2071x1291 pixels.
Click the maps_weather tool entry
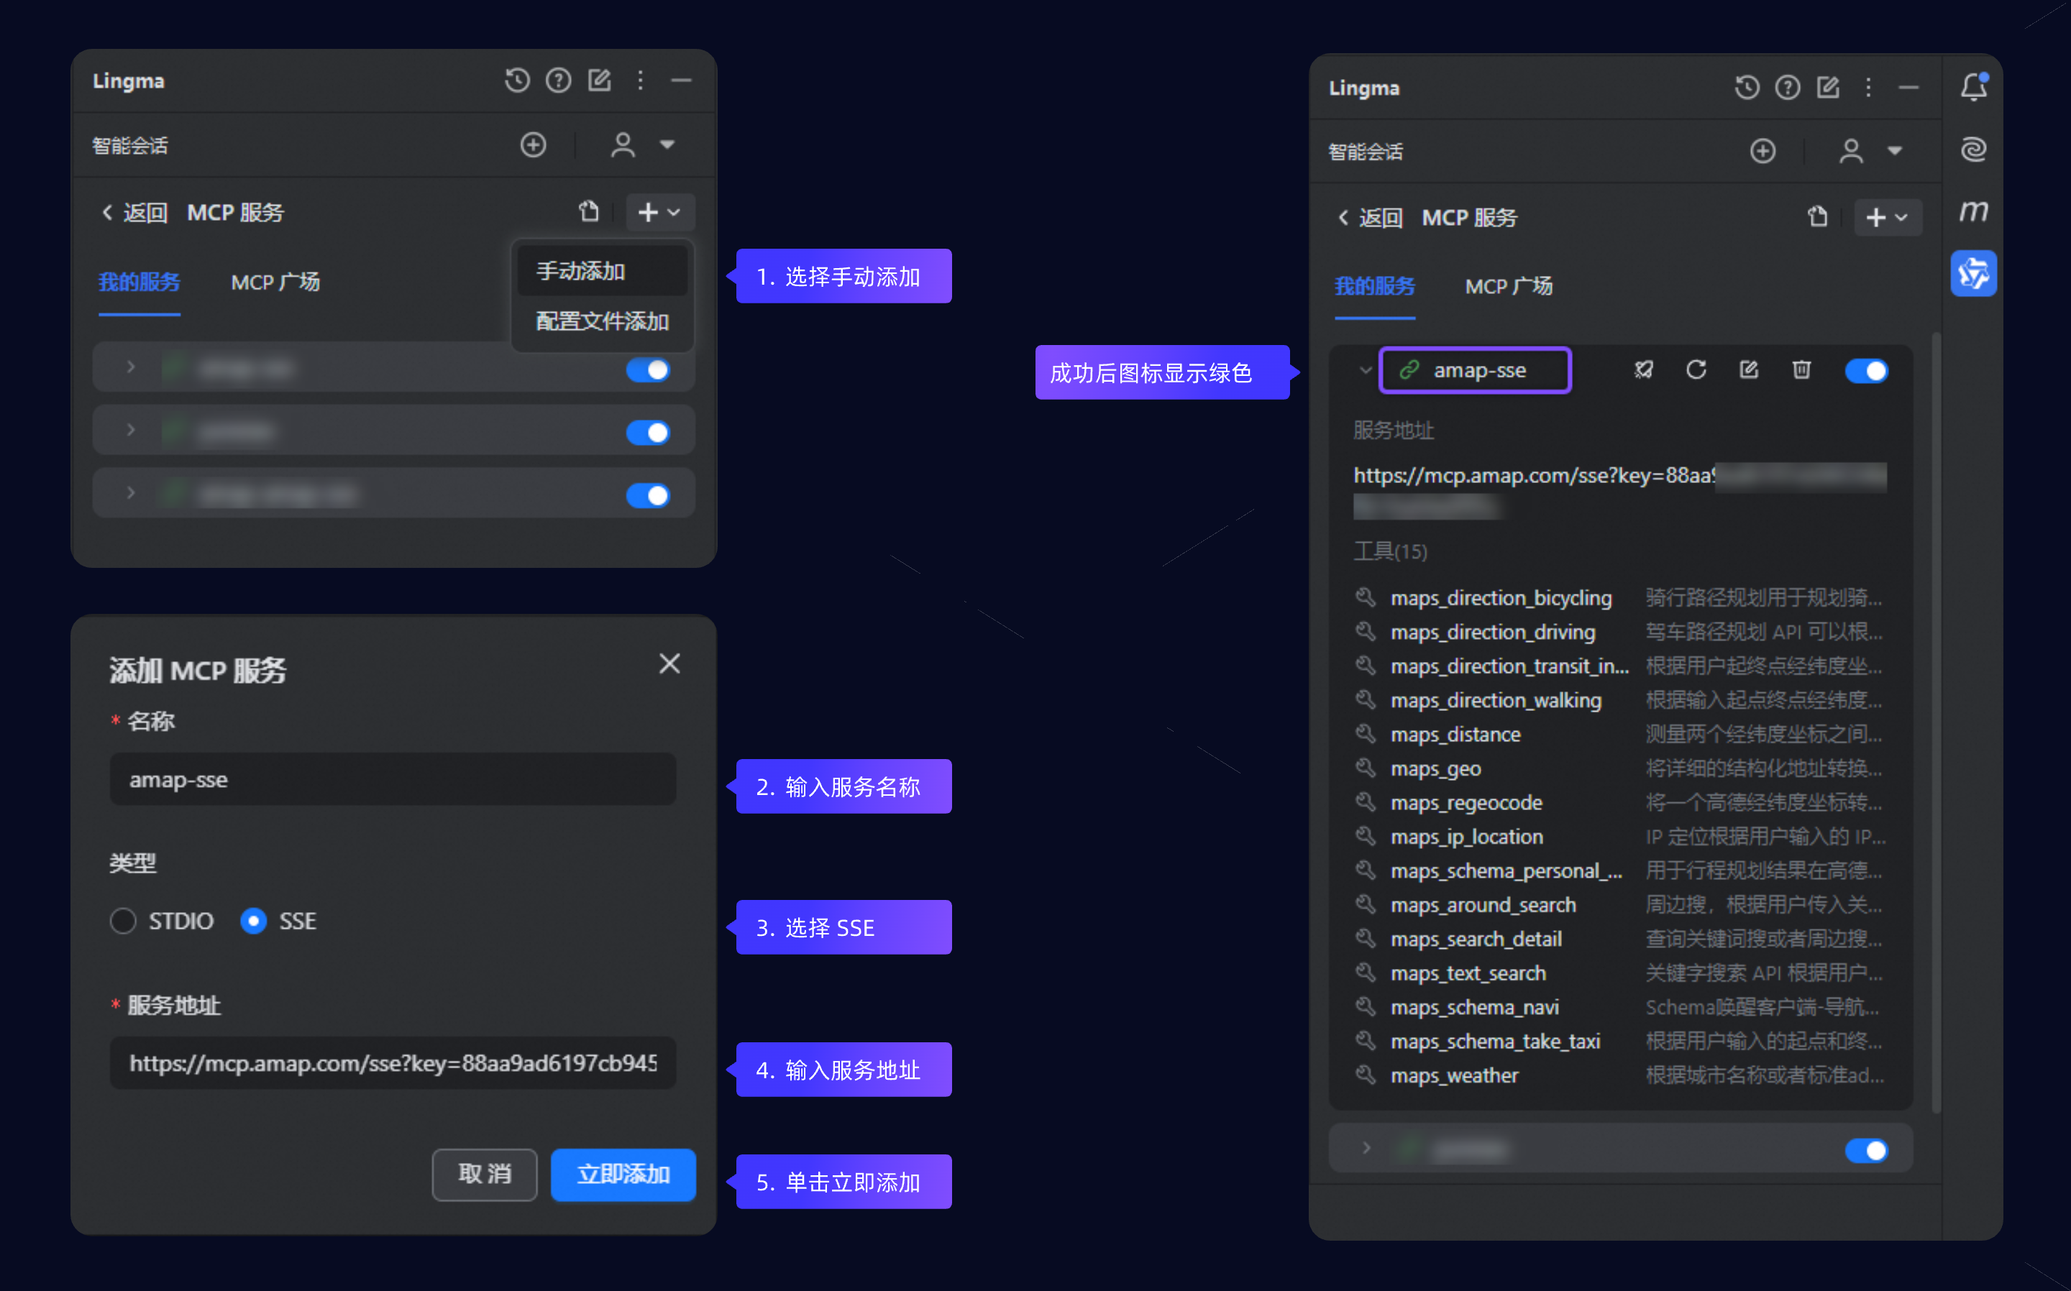tap(1455, 1075)
